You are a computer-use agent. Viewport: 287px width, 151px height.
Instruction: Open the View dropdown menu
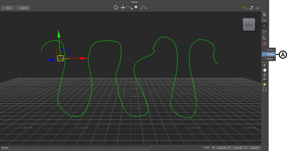click(8, 8)
